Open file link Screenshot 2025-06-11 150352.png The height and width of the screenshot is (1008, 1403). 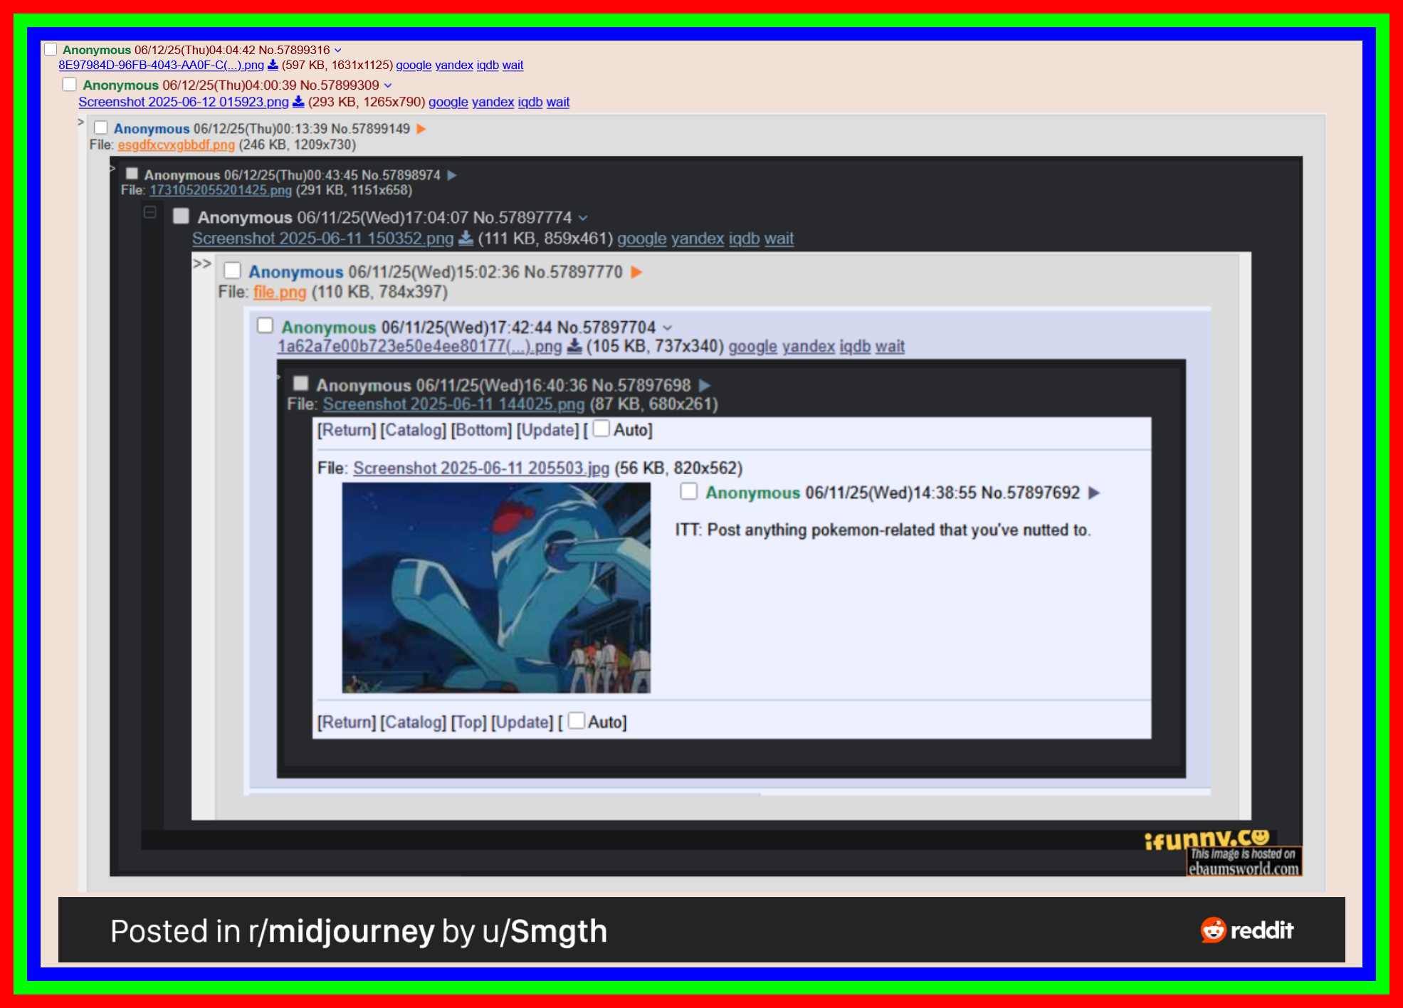click(323, 238)
